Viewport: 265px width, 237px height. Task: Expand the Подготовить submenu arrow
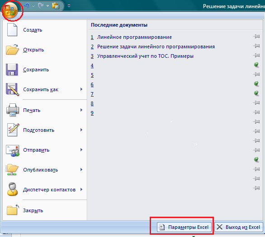81,130
